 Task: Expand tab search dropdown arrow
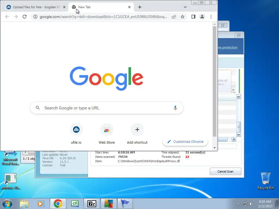point(185,7)
